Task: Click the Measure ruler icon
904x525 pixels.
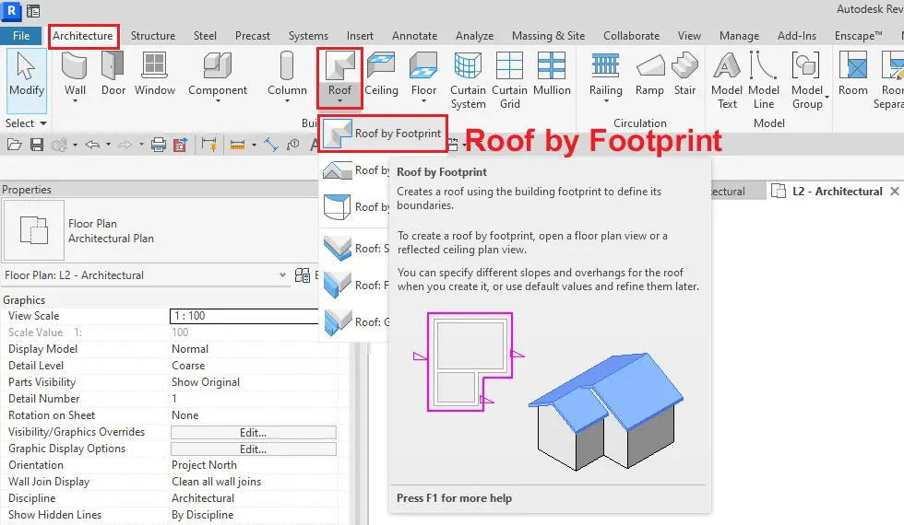Action: [237, 145]
